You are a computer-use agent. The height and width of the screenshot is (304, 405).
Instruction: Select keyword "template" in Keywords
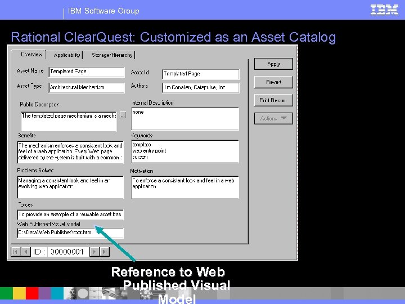click(142, 145)
